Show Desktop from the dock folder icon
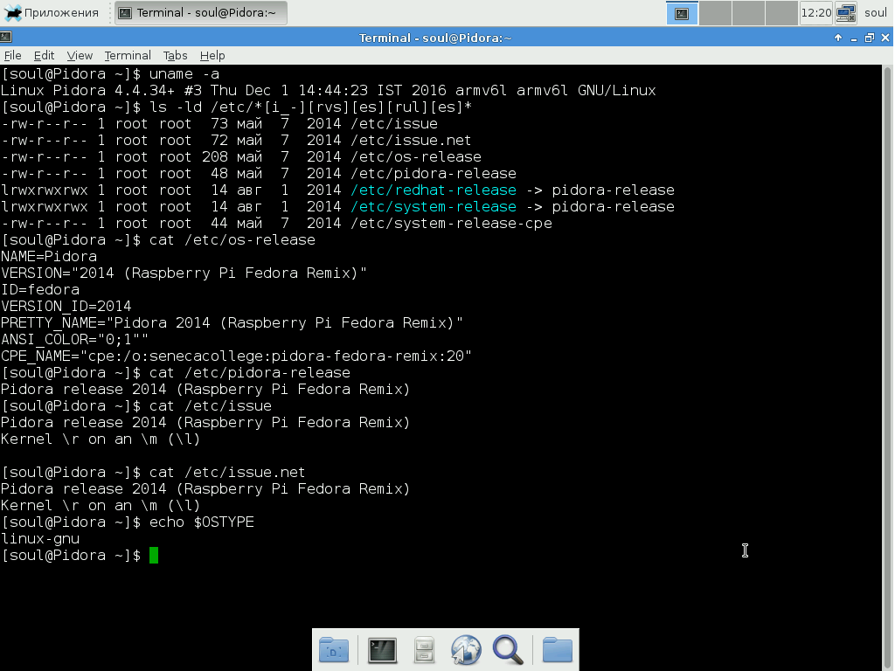 click(x=334, y=649)
